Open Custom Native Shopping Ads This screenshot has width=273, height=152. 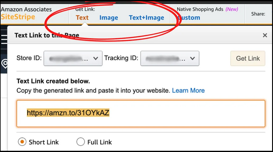tap(189, 18)
